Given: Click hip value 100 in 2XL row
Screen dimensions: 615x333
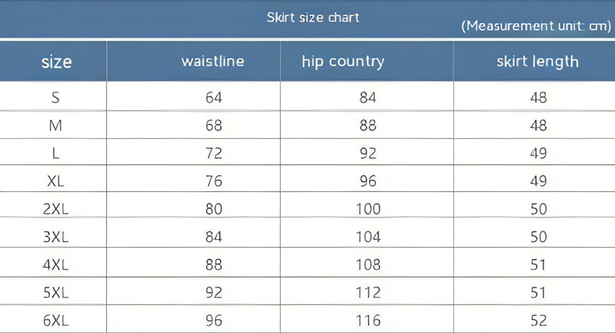Looking at the screenshot, I should pyautogui.click(x=368, y=209).
